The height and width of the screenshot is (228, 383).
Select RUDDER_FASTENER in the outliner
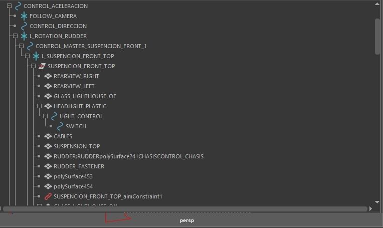(x=79, y=166)
